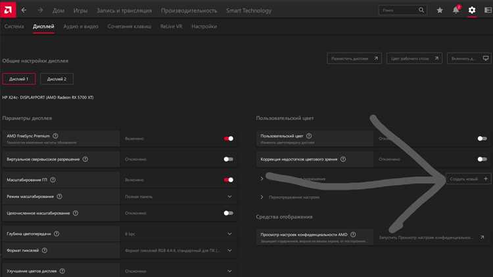Show help for Просмотр настроек конфиденциальности AMD

tap(353, 234)
